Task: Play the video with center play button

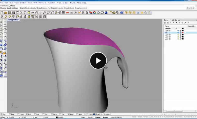Action: 98,61
